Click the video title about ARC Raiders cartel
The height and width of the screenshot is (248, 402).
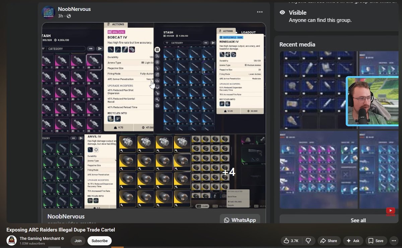61,230
